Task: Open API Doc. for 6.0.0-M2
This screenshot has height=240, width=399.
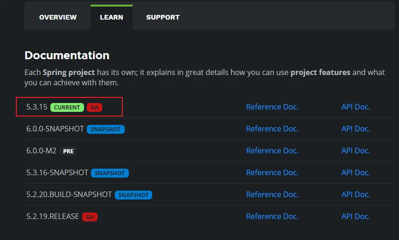Action: click(356, 151)
